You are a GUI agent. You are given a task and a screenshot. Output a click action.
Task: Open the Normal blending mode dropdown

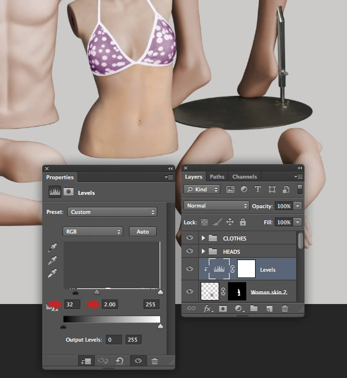click(x=216, y=206)
